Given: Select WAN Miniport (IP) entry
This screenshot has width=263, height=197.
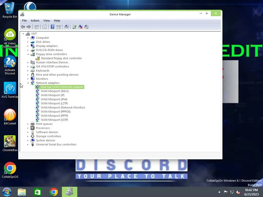Looking at the screenshot, I should point(53,95).
